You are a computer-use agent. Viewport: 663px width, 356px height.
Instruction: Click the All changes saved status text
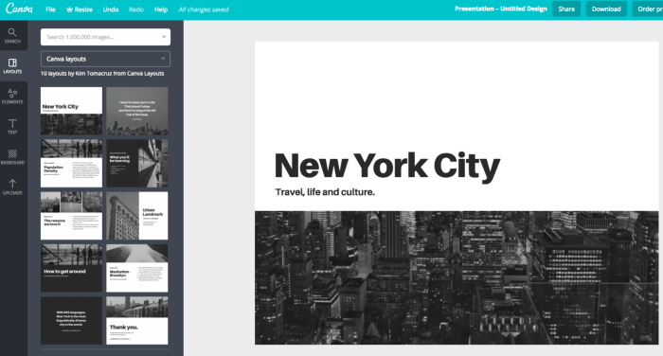(204, 9)
